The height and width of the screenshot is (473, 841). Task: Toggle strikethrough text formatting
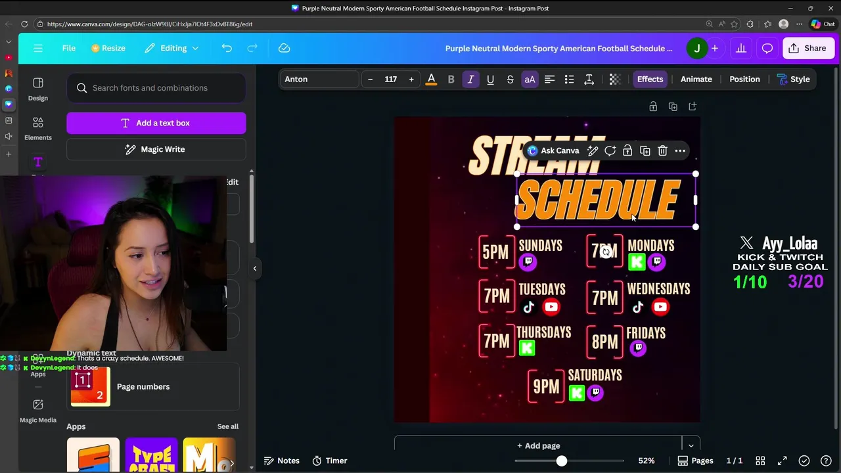[510, 79]
